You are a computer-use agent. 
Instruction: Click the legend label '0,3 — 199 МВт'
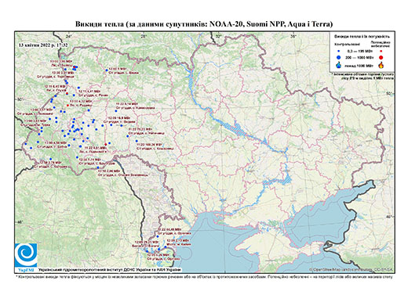point(359,51)
